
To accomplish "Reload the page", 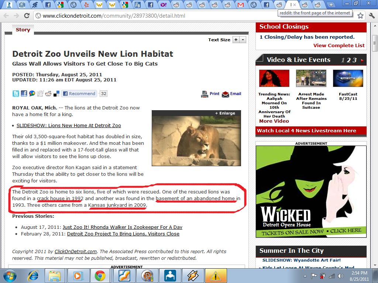I will click(x=27, y=15).
